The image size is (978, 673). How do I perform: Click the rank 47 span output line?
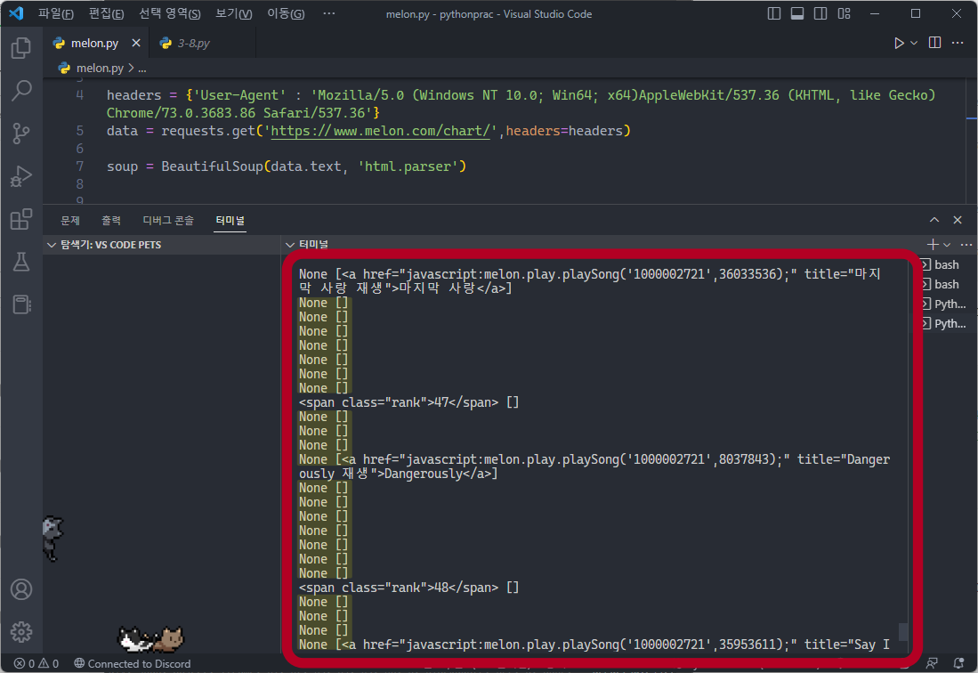408,402
